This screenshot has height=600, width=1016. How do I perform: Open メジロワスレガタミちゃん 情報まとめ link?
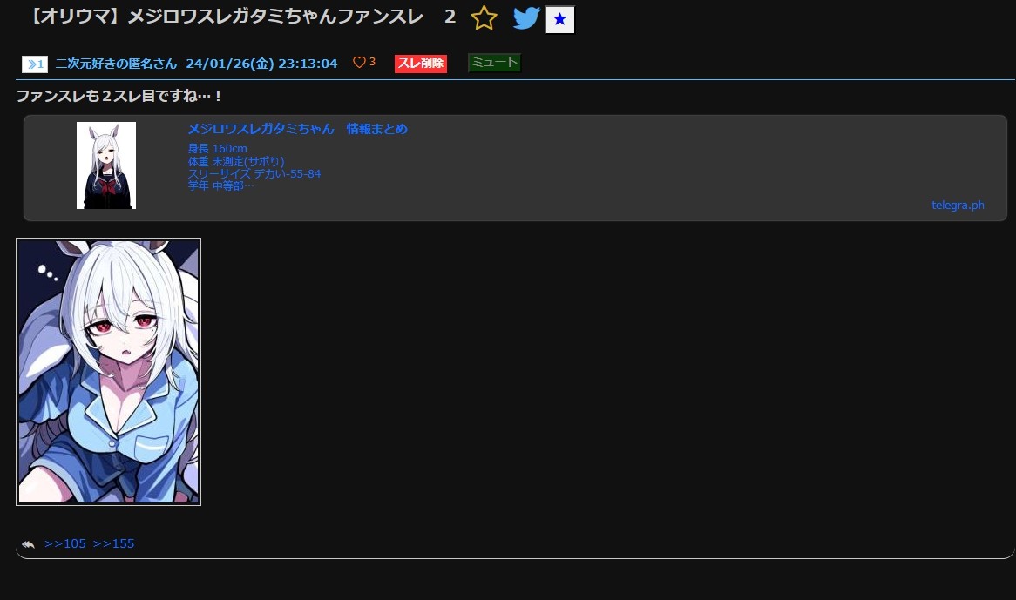coord(297,129)
